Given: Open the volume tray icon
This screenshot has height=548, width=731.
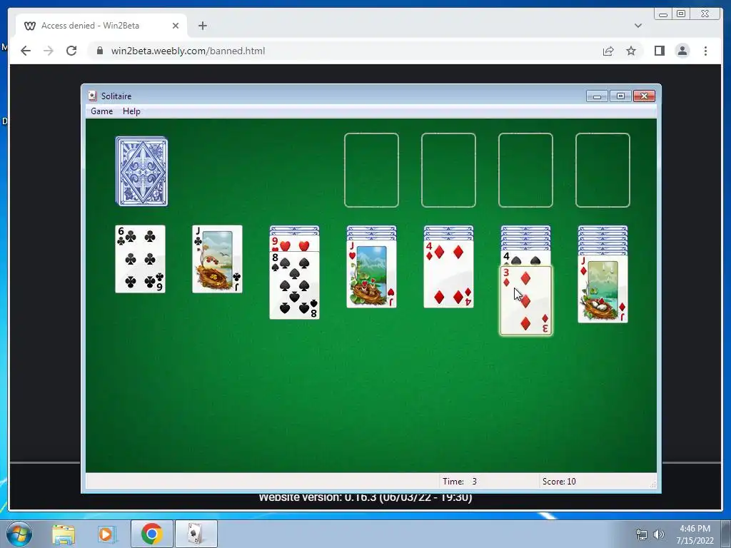Looking at the screenshot, I should click(x=659, y=534).
